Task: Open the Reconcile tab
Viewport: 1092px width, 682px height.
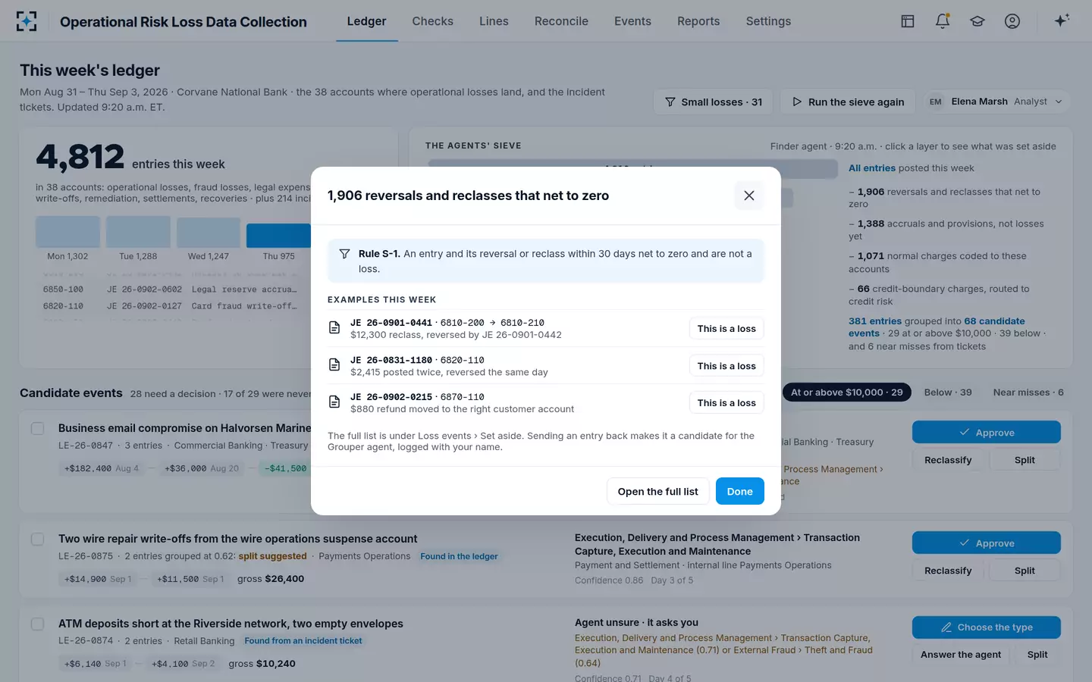Action: coord(561,21)
